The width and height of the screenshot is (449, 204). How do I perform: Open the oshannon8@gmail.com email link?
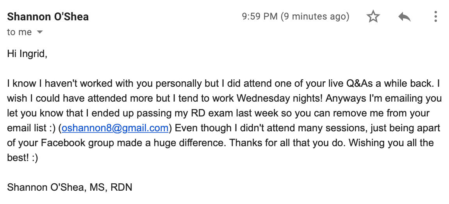tap(115, 128)
